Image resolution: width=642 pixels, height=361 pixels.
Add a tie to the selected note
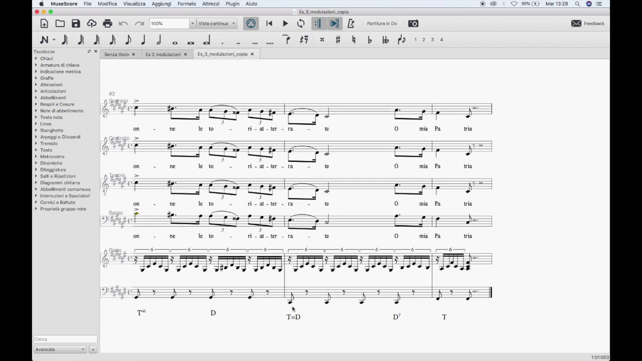[x=286, y=40]
